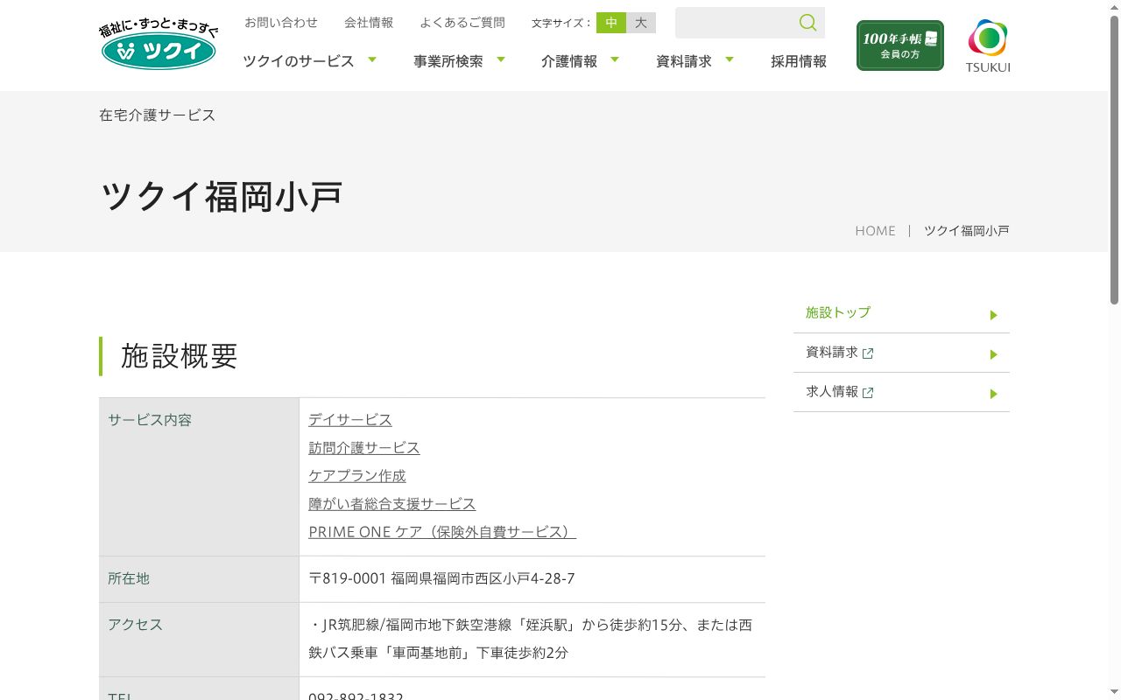Expand the header 資料請求 dropdown arrow
Viewport: 1121px width, 700px height.
[730, 59]
